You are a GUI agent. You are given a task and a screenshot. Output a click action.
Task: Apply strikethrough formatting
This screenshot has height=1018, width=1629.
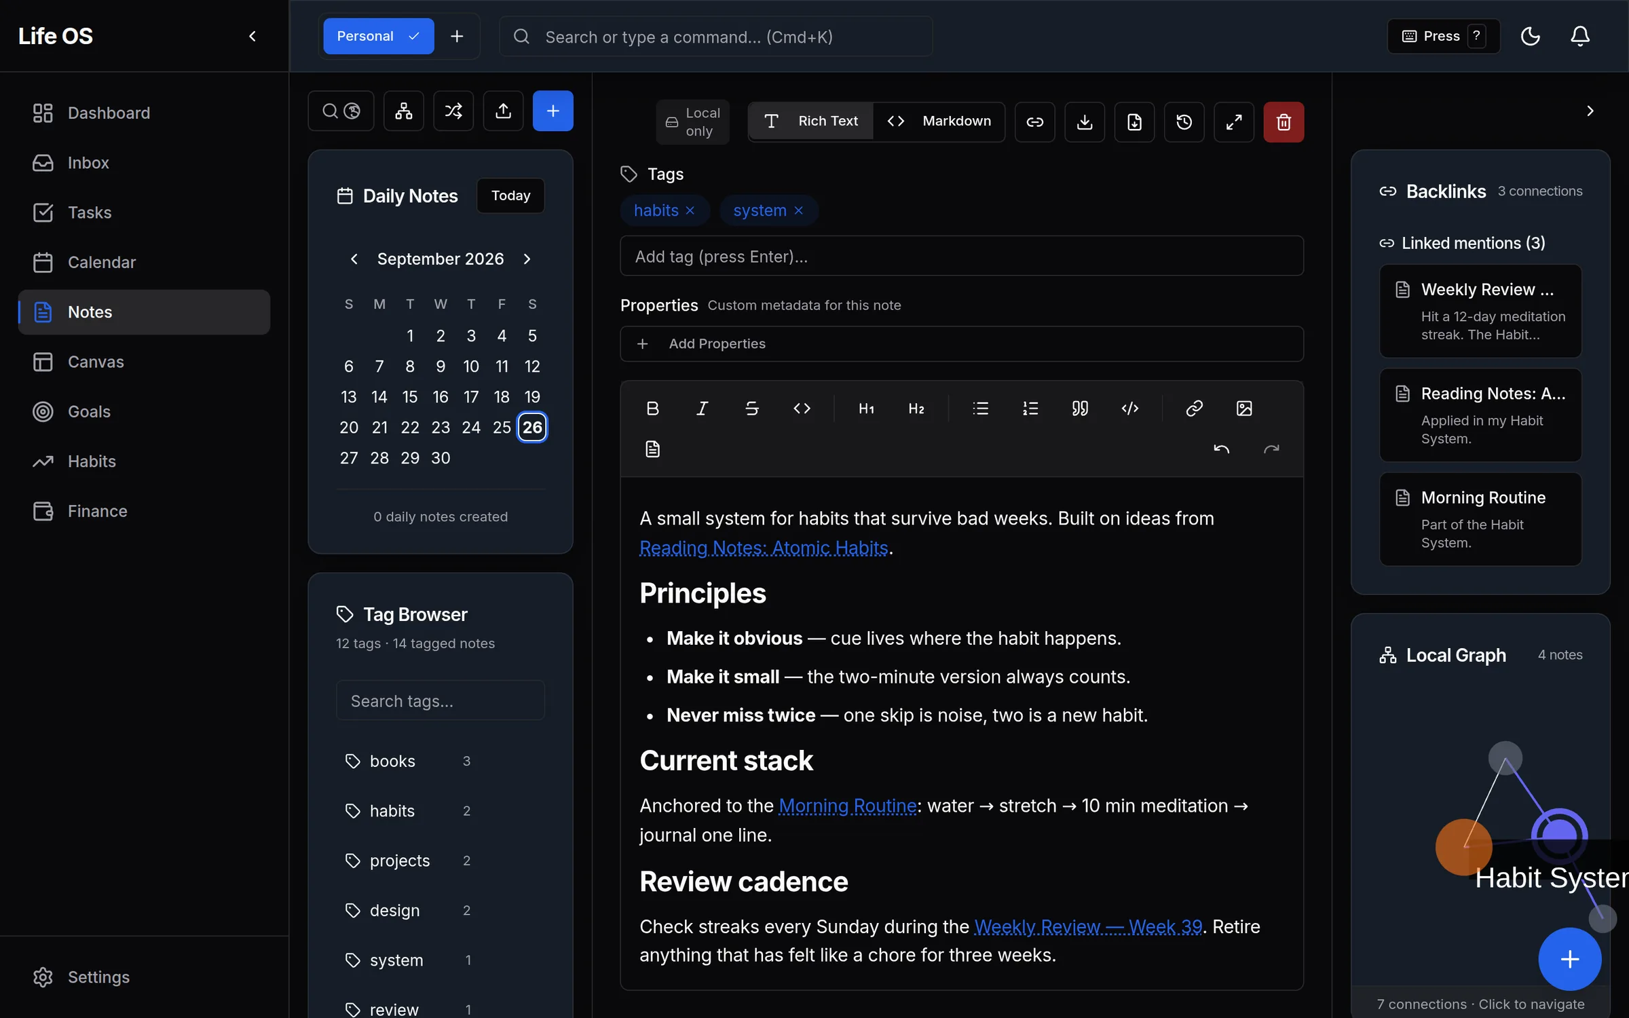[752, 408]
